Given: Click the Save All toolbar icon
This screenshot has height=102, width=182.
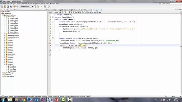Looking at the screenshot, I should coord(11,7).
